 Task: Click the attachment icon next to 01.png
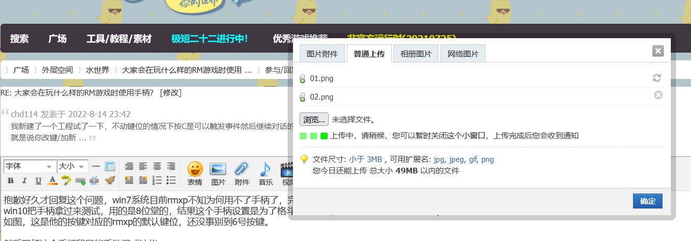coord(302,79)
